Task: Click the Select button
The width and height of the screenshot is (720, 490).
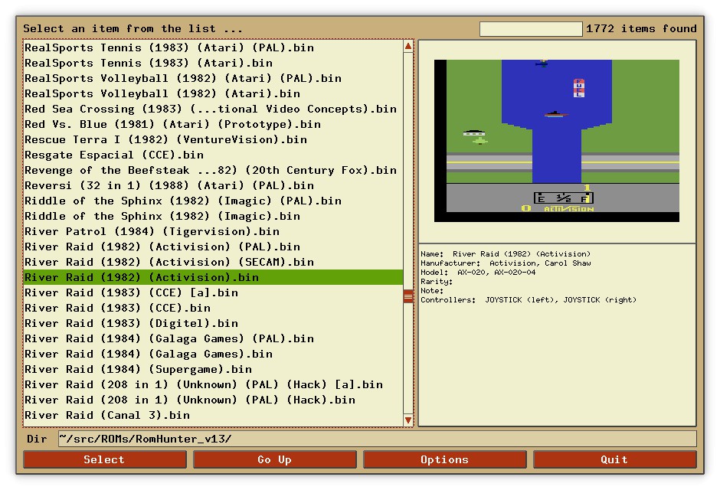Action: [x=105, y=459]
